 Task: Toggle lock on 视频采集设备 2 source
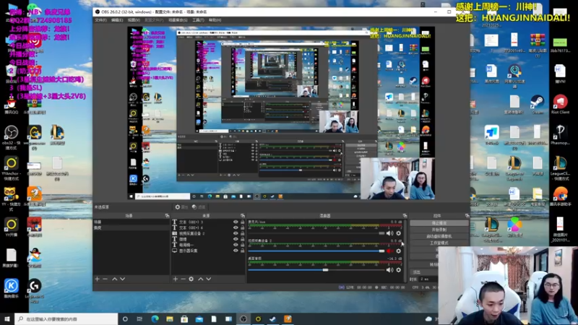242,233
